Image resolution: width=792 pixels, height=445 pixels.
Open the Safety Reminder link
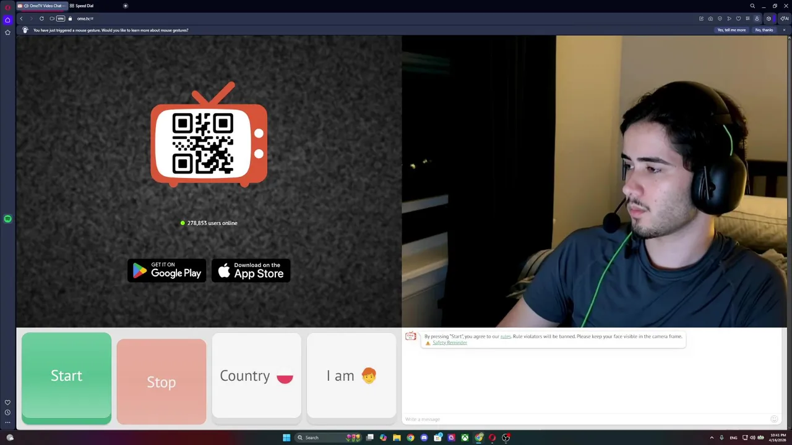450,342
